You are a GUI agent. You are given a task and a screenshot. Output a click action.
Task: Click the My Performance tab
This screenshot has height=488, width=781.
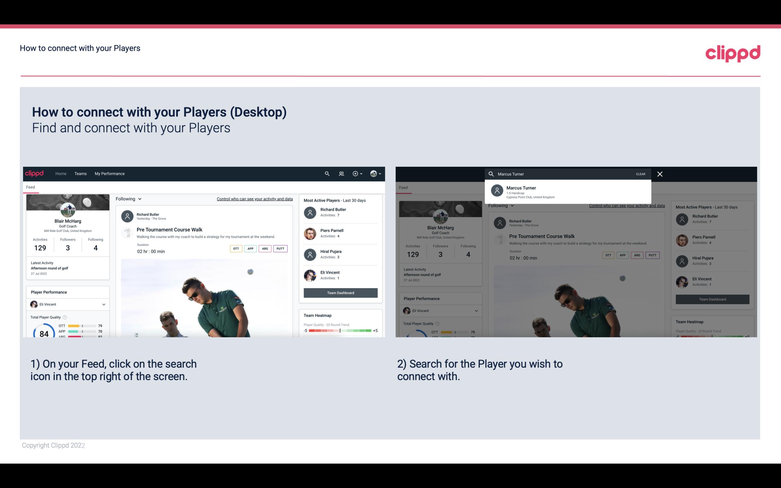tap(110, 173)
